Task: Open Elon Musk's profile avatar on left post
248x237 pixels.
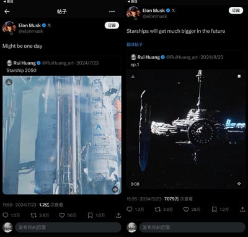Action: click(x=9, y=27)
